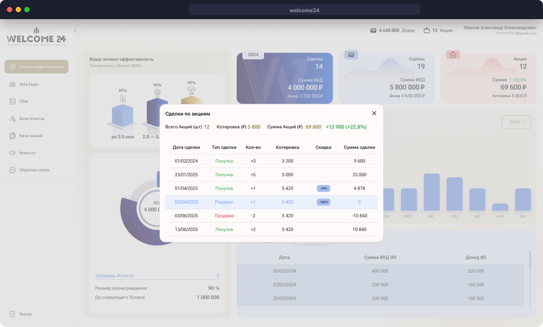
Task: Open the Уровень Агента link
Action: tap(114, 276)
